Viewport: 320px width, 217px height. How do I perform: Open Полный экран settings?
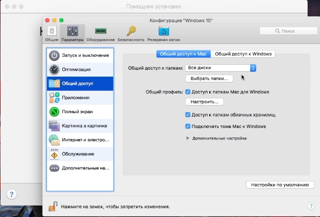coord(54,112)
